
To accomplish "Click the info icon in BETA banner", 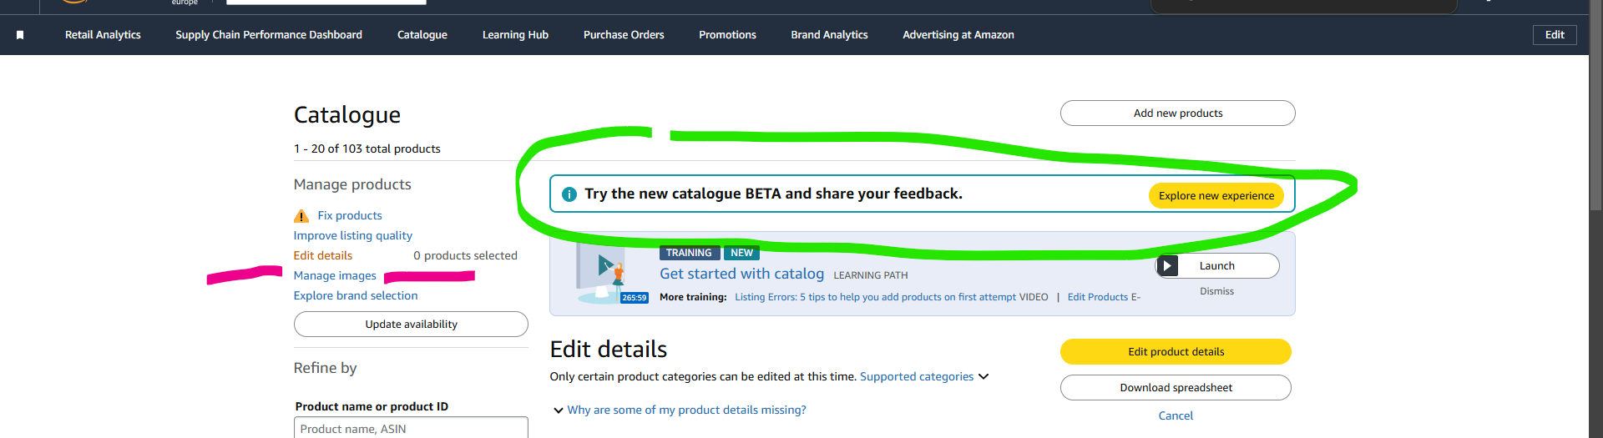I will coord(569,194).
